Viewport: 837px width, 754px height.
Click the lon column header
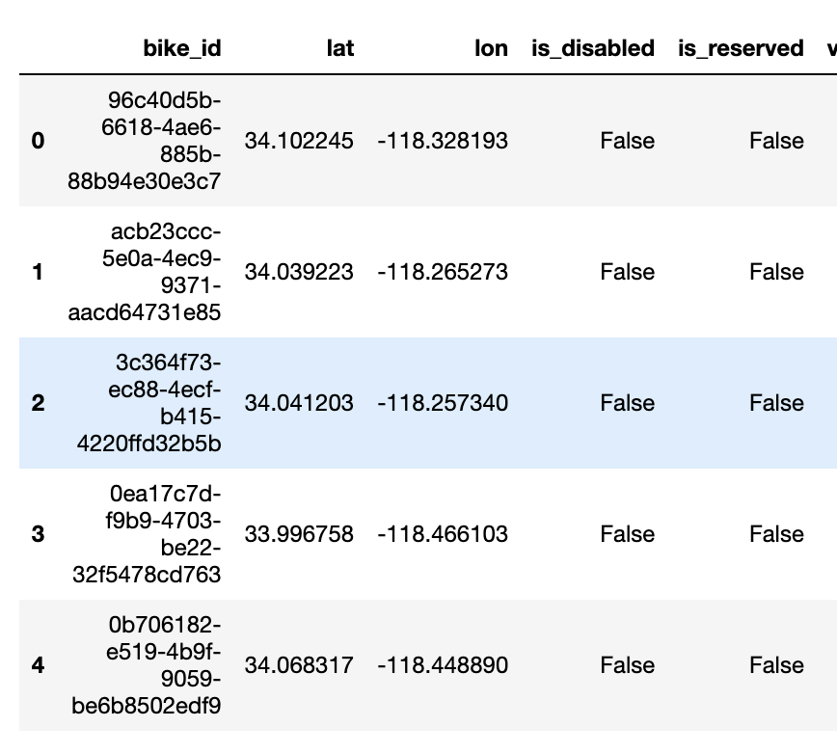pos(491,48)
